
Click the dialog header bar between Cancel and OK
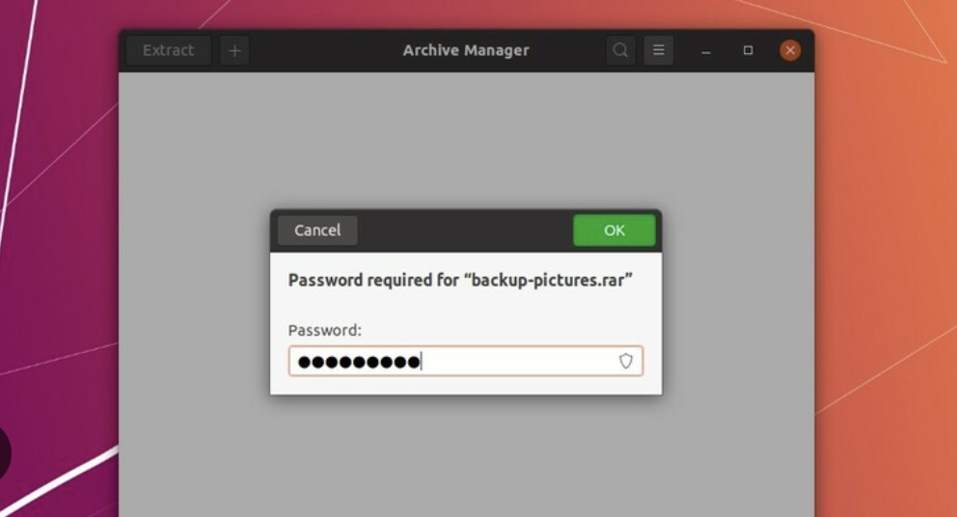[x=465, y=231]
